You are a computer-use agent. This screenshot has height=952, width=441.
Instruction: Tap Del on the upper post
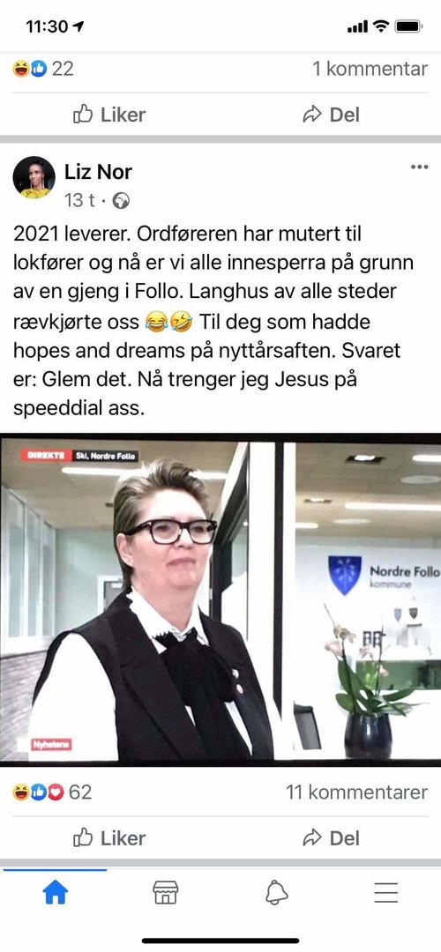[331, 114]
